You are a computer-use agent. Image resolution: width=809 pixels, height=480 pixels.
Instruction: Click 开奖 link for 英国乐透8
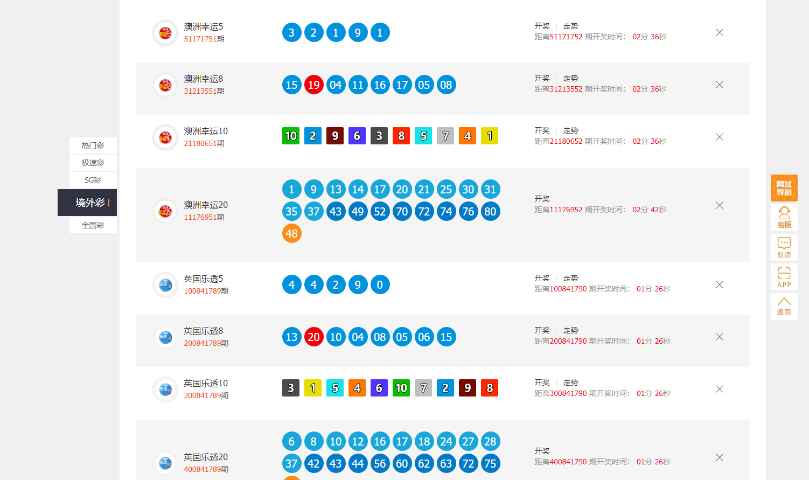tap(542, 330)
